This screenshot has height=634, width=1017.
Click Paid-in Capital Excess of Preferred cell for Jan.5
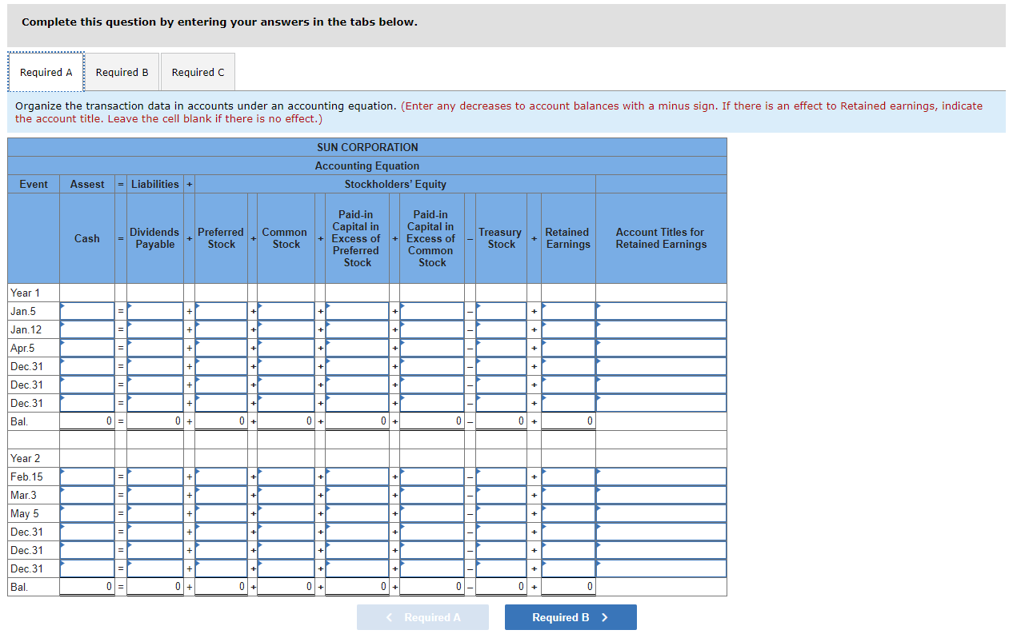357,311
